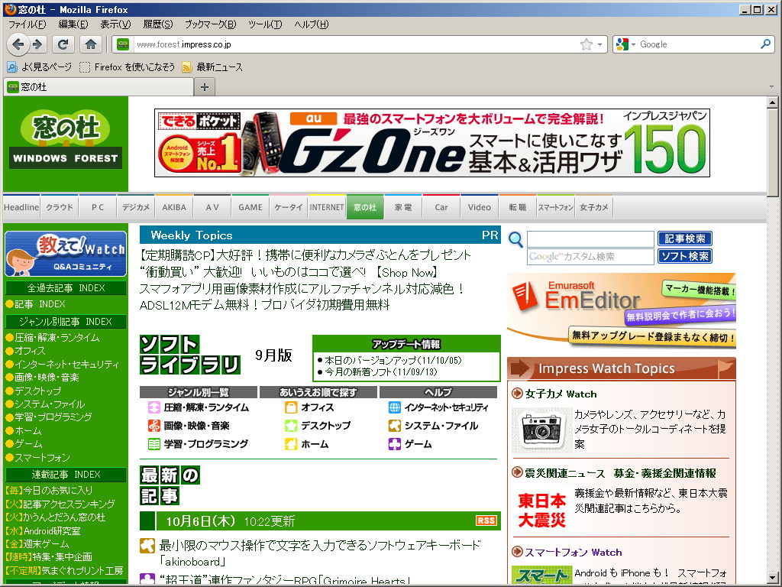Bookmark this page with the star icon
This screenshot has height=587, width=782.
[x=586, y=44]
